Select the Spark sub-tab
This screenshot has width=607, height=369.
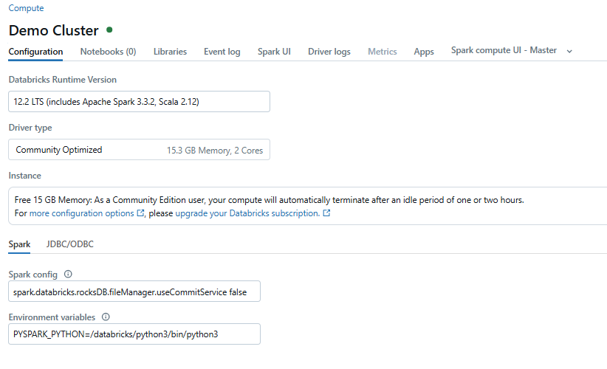tap(19, 244)
